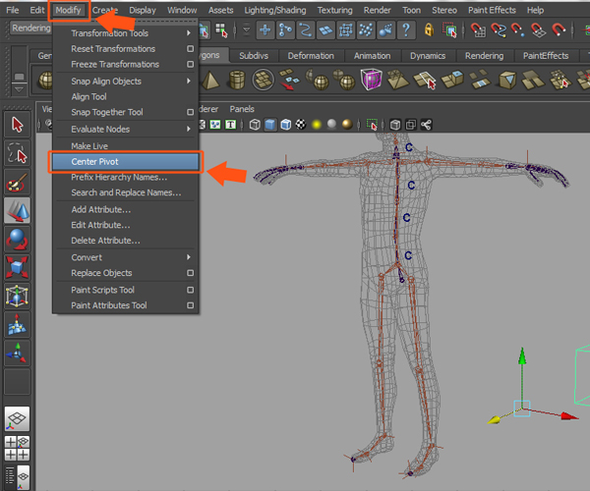Open shelf options dropdown arrow
The image size is (590, 491).
(19, 89)
